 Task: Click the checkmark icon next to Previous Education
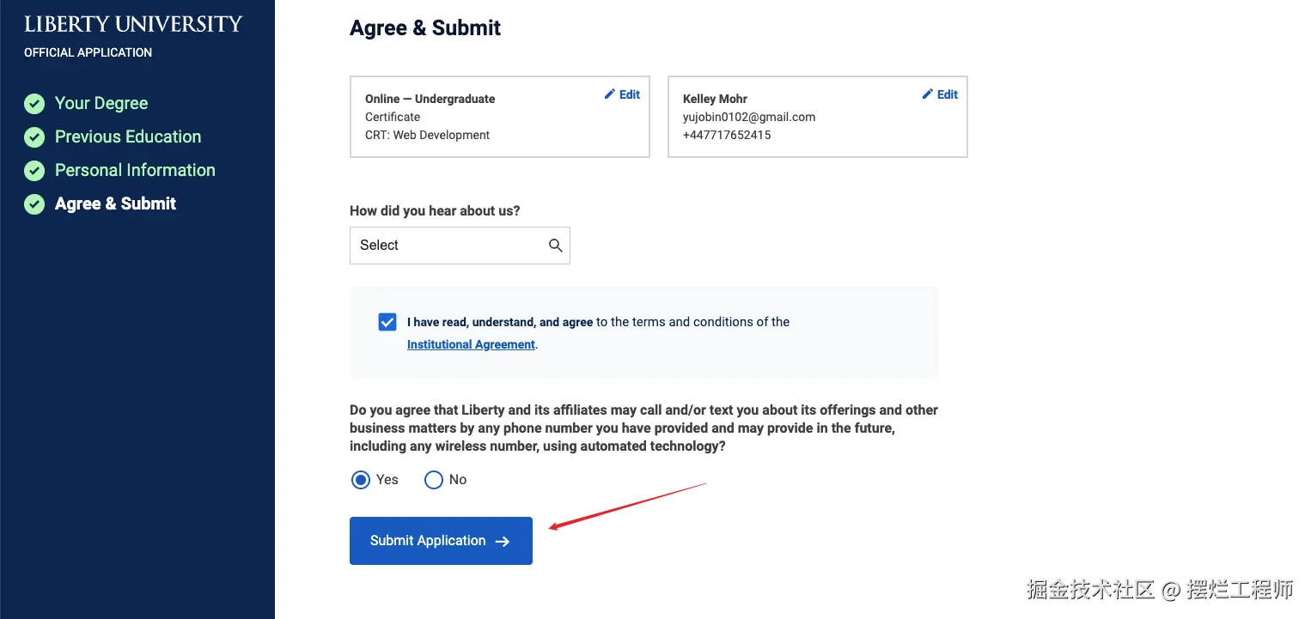point(34,137)
